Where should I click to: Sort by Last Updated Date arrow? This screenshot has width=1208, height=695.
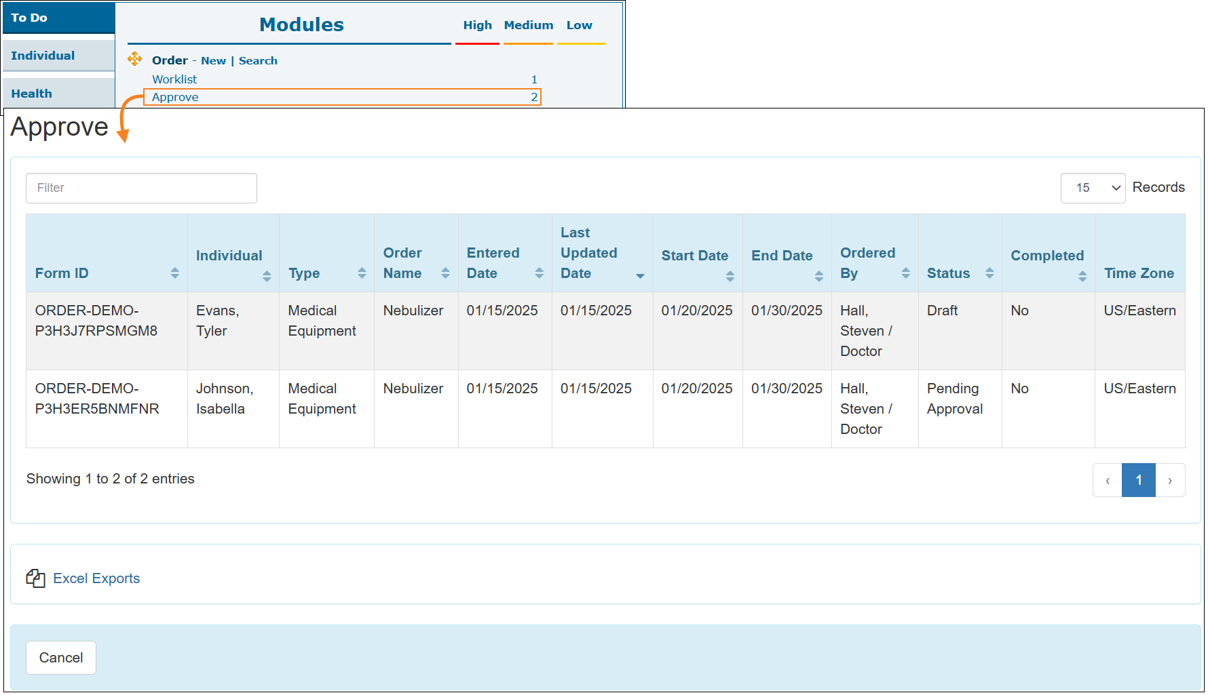pos(640,276)
